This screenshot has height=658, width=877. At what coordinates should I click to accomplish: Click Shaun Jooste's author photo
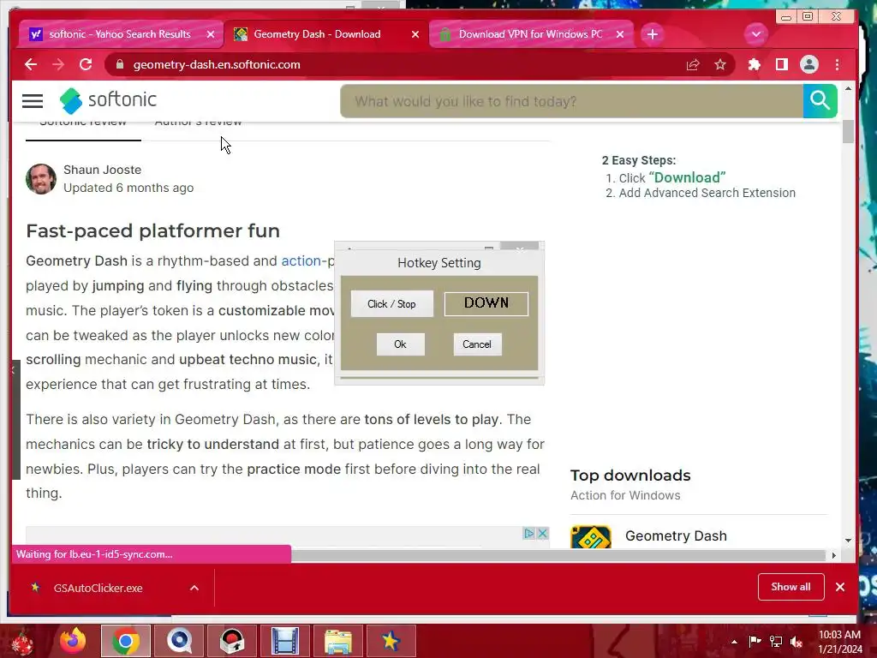point(41,179)
